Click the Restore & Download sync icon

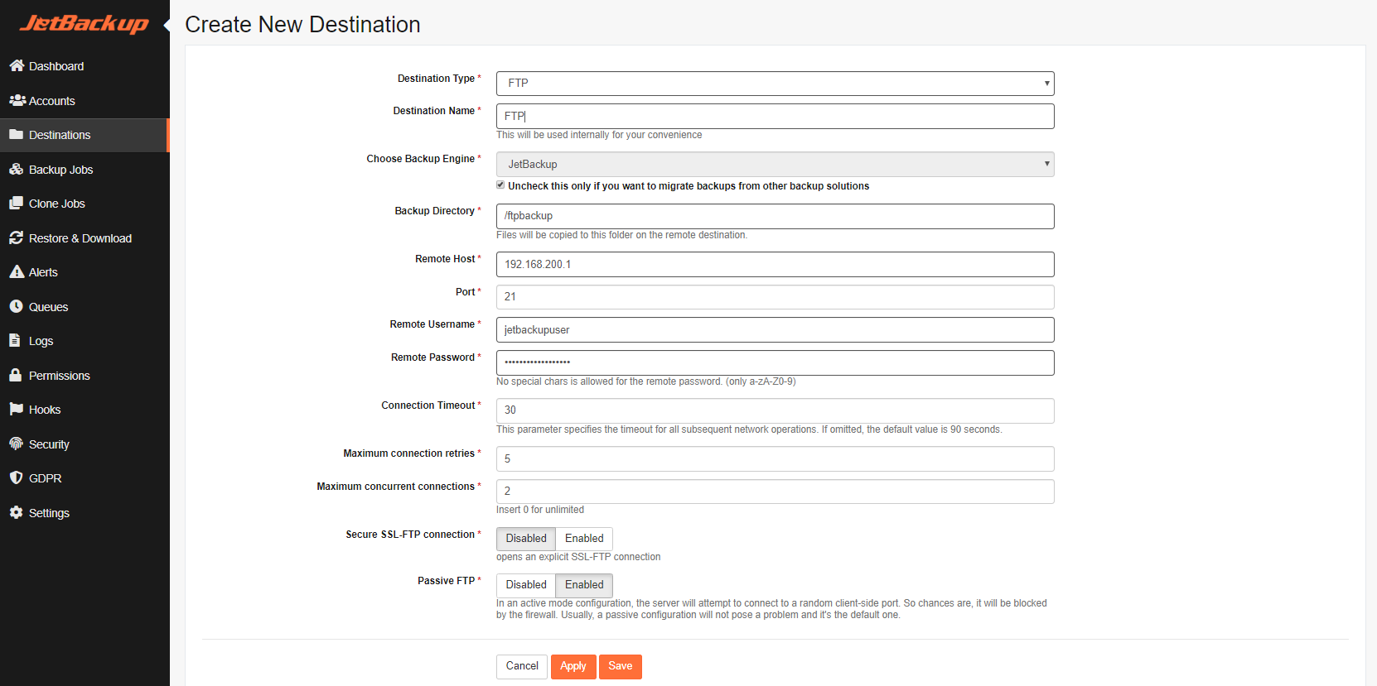coord(16,237)
